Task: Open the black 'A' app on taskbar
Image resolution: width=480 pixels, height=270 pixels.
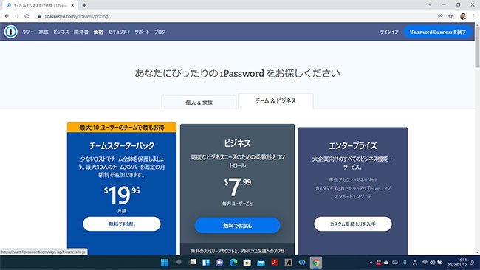Action: (x=288, y=263)
